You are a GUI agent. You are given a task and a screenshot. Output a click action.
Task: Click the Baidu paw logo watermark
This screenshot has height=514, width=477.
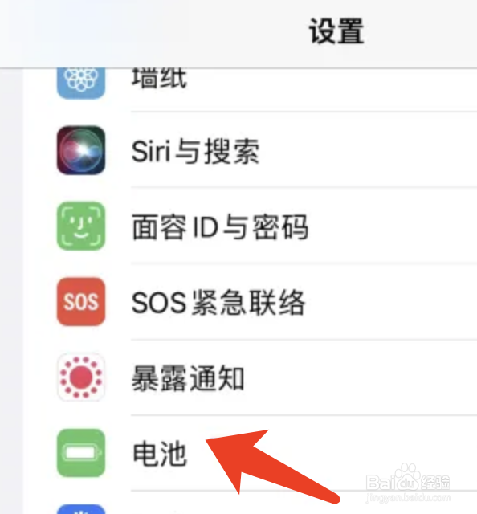coord(407,477)
